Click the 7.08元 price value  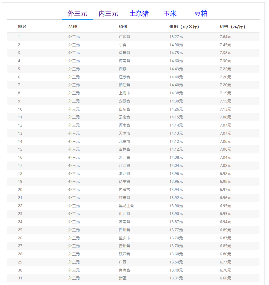[226, 117]
